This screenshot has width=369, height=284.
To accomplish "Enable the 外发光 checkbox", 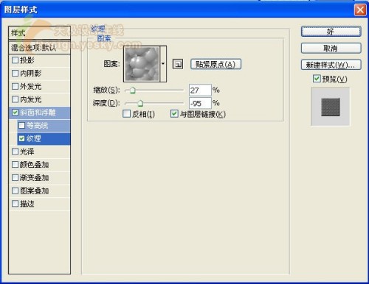I will 15,86.
